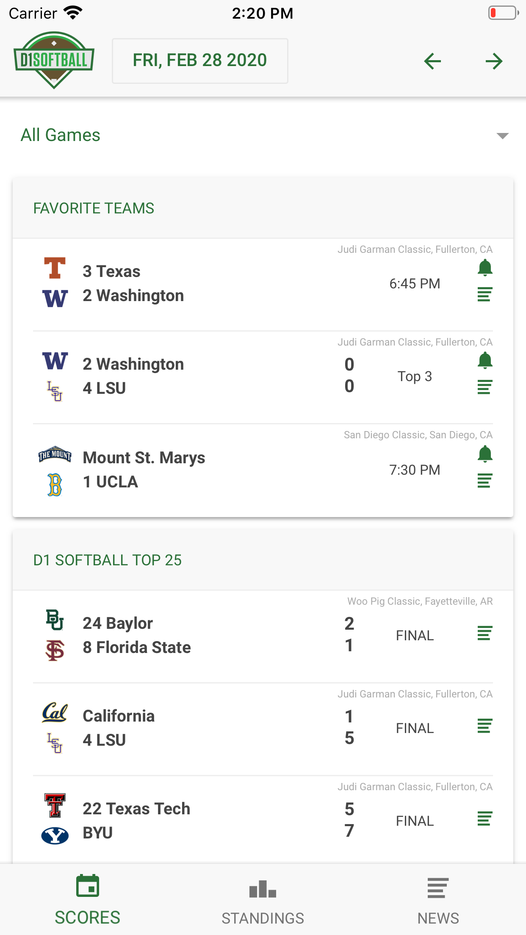The height and width of the screenshot is (935, 526).
Task: Open details icon for Baylor vs Florida State
Action: click(484, 633)
